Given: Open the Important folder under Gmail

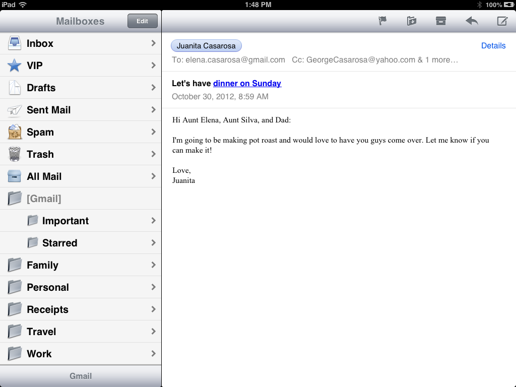Looking at the screenshot, I should [65, 221].
